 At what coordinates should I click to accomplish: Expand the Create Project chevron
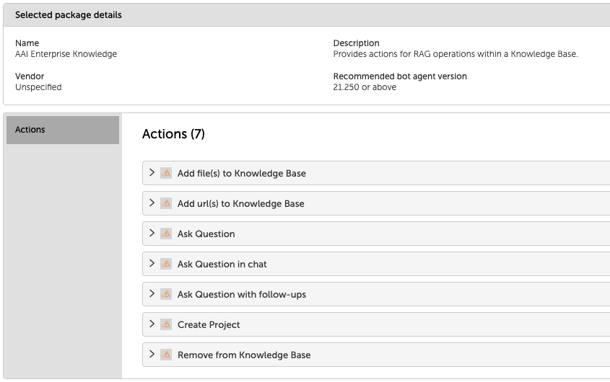(x=152, y=324)
